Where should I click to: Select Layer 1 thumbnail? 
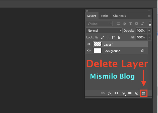[98, 44]
